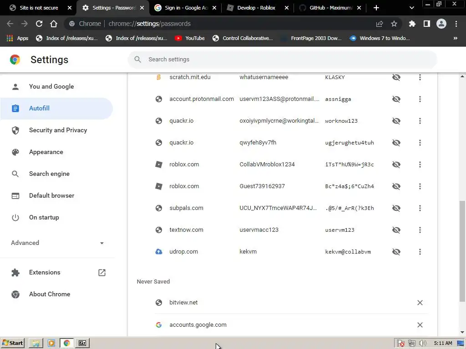This screenshot has width=466, height=349.
Task: Hide password for quackr.io qwyfeh8yv7fh entry
Action: tap(396, 142)
